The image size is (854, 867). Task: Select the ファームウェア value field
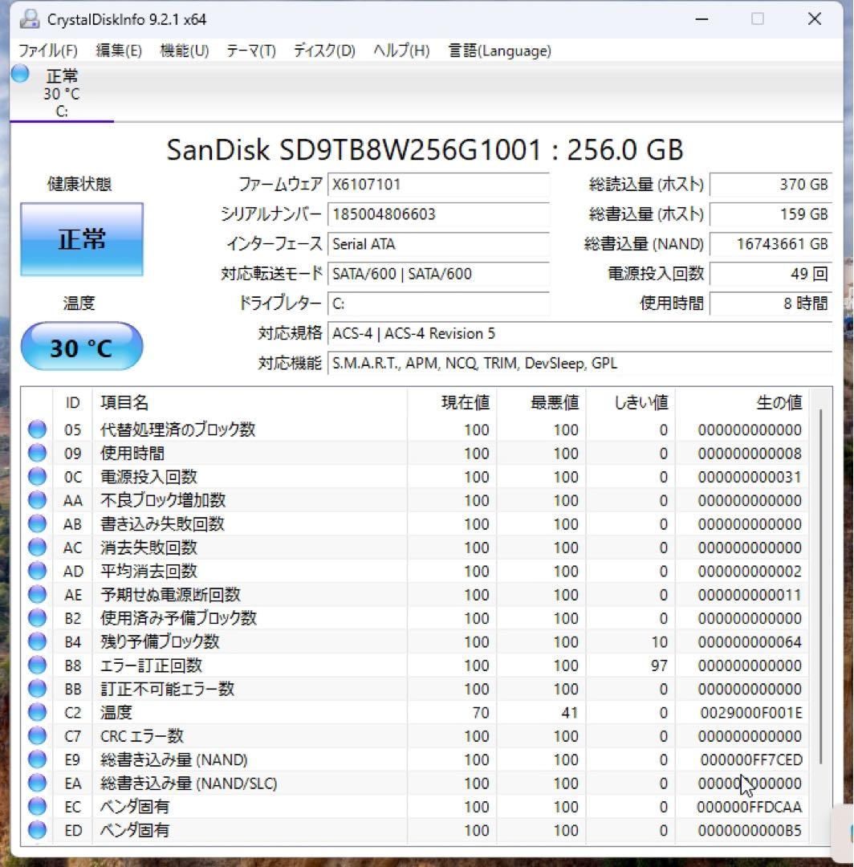[x=439, y=184]
